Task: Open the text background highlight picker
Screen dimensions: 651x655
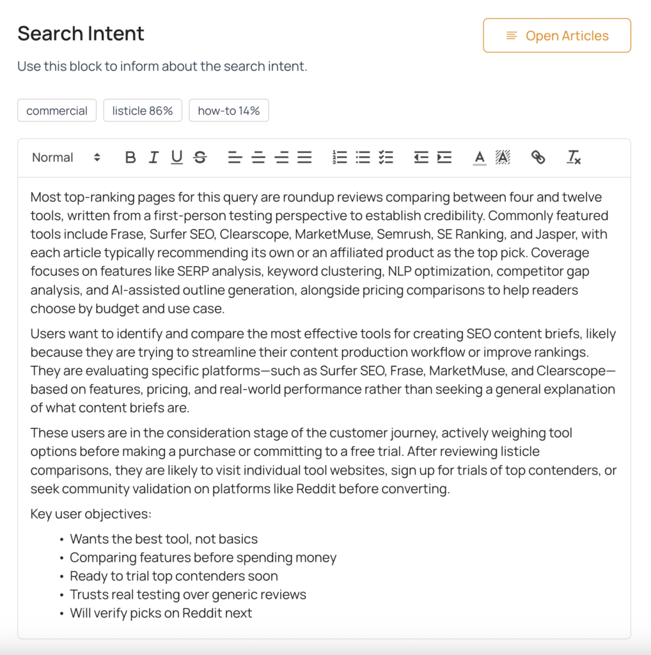Action: [503, 157]
